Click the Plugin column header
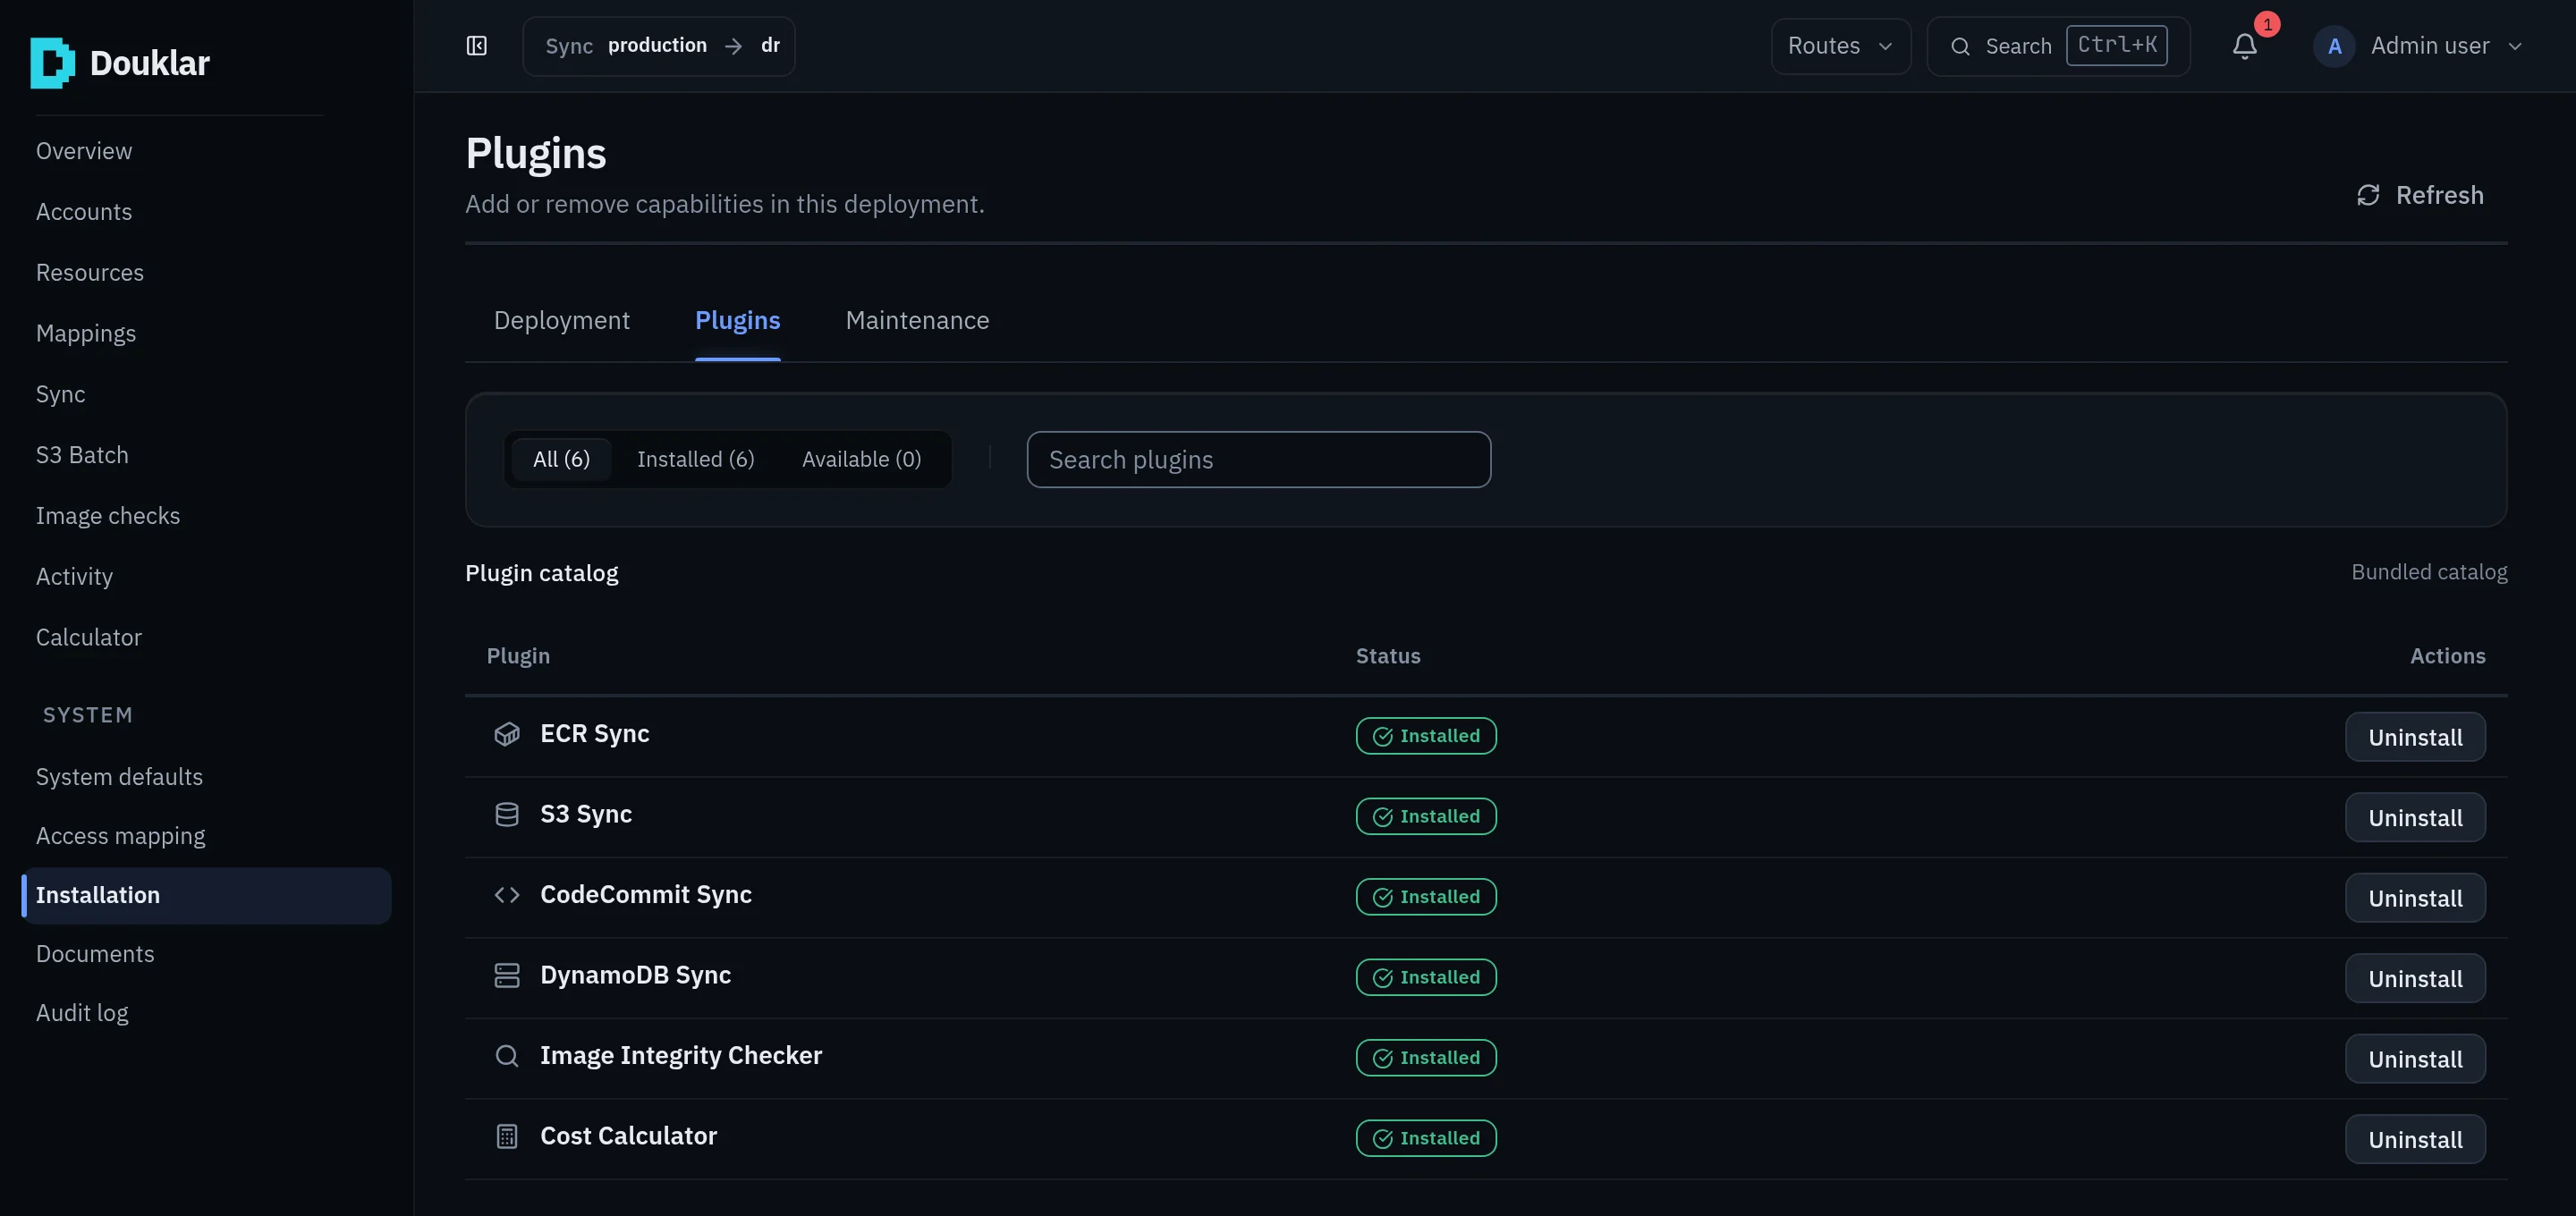This screenshot has height=1216, width=2576. 518,656
